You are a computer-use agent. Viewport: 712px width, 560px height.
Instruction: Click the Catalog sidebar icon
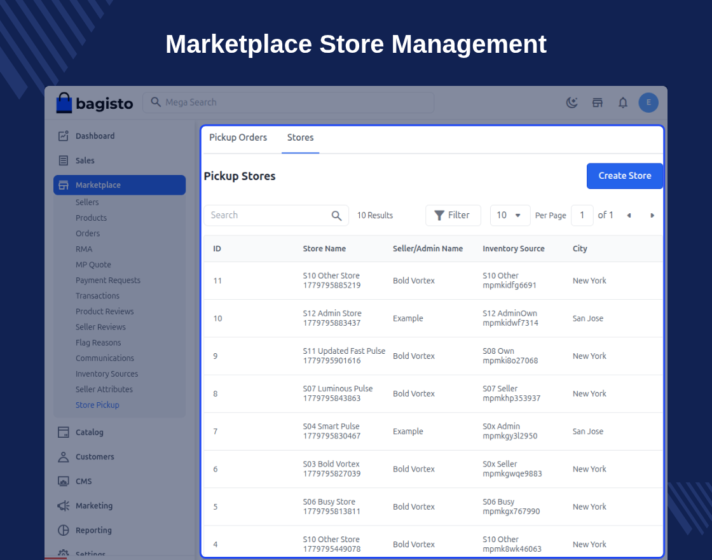tap(64, 432)
